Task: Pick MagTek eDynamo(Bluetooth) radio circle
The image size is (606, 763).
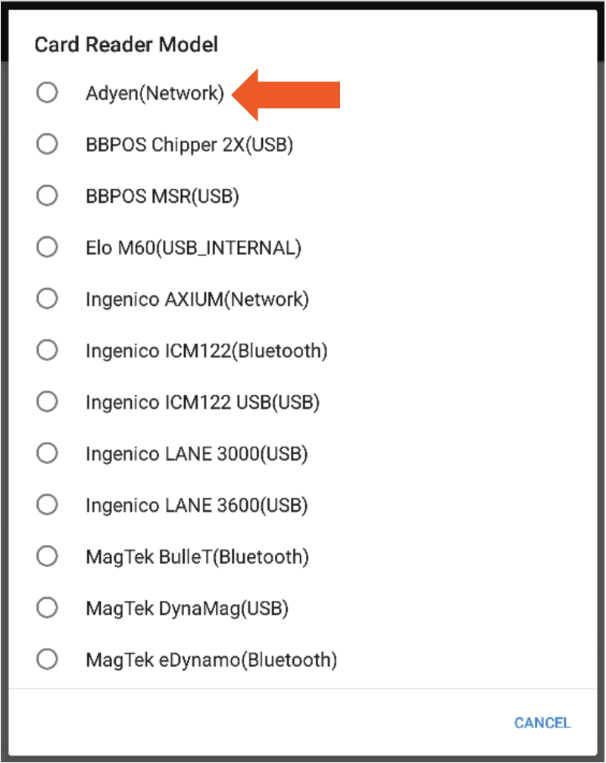Action: tap(47, 659)
